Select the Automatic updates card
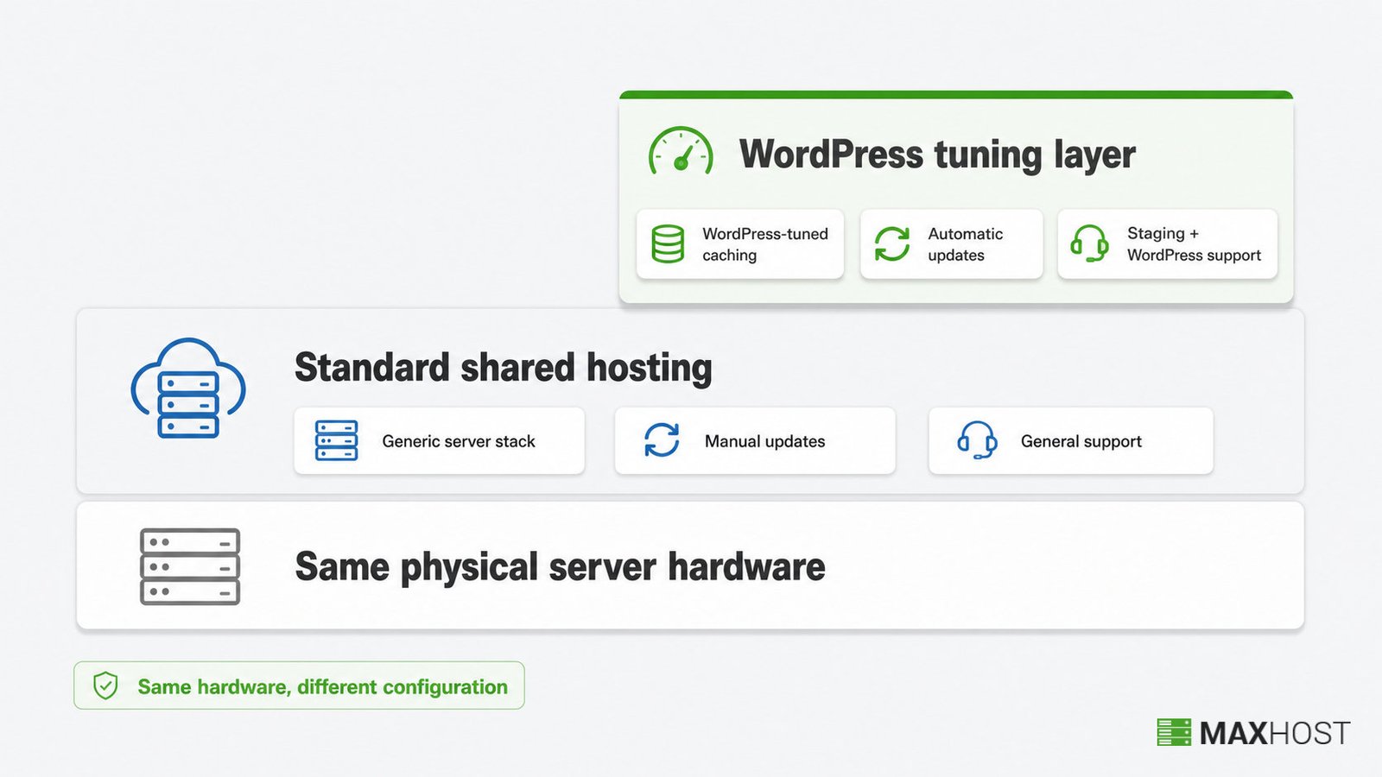 coord(952,243)
